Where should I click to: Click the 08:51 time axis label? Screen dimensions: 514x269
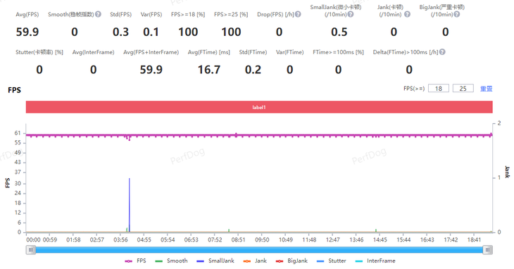pyautogui.click(x=238, y=240)
